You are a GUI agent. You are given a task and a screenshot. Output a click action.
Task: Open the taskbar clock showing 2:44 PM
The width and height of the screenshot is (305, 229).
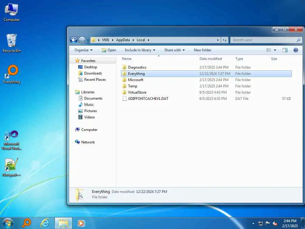290,223
